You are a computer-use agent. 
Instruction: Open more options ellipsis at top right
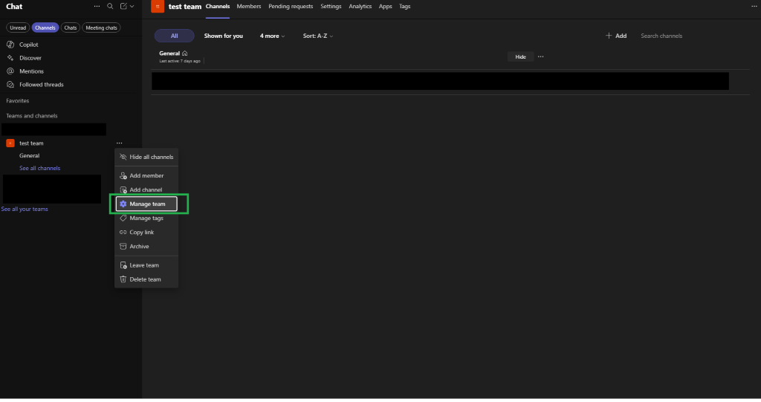pos(754,6)
